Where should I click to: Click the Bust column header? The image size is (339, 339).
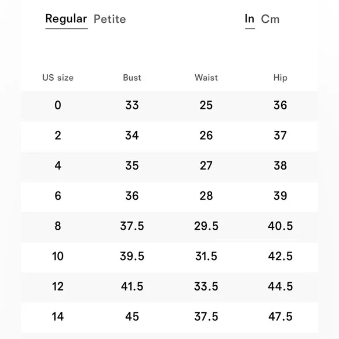pyautogui.click(x=132, y=78)
